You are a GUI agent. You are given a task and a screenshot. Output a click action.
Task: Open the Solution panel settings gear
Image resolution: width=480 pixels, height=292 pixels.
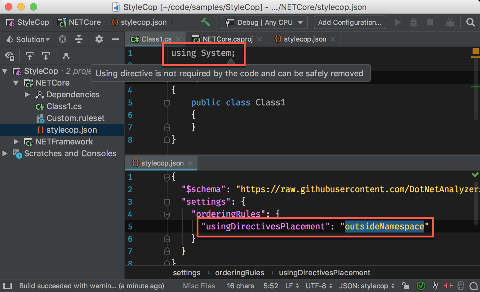[x=99, y=39]
